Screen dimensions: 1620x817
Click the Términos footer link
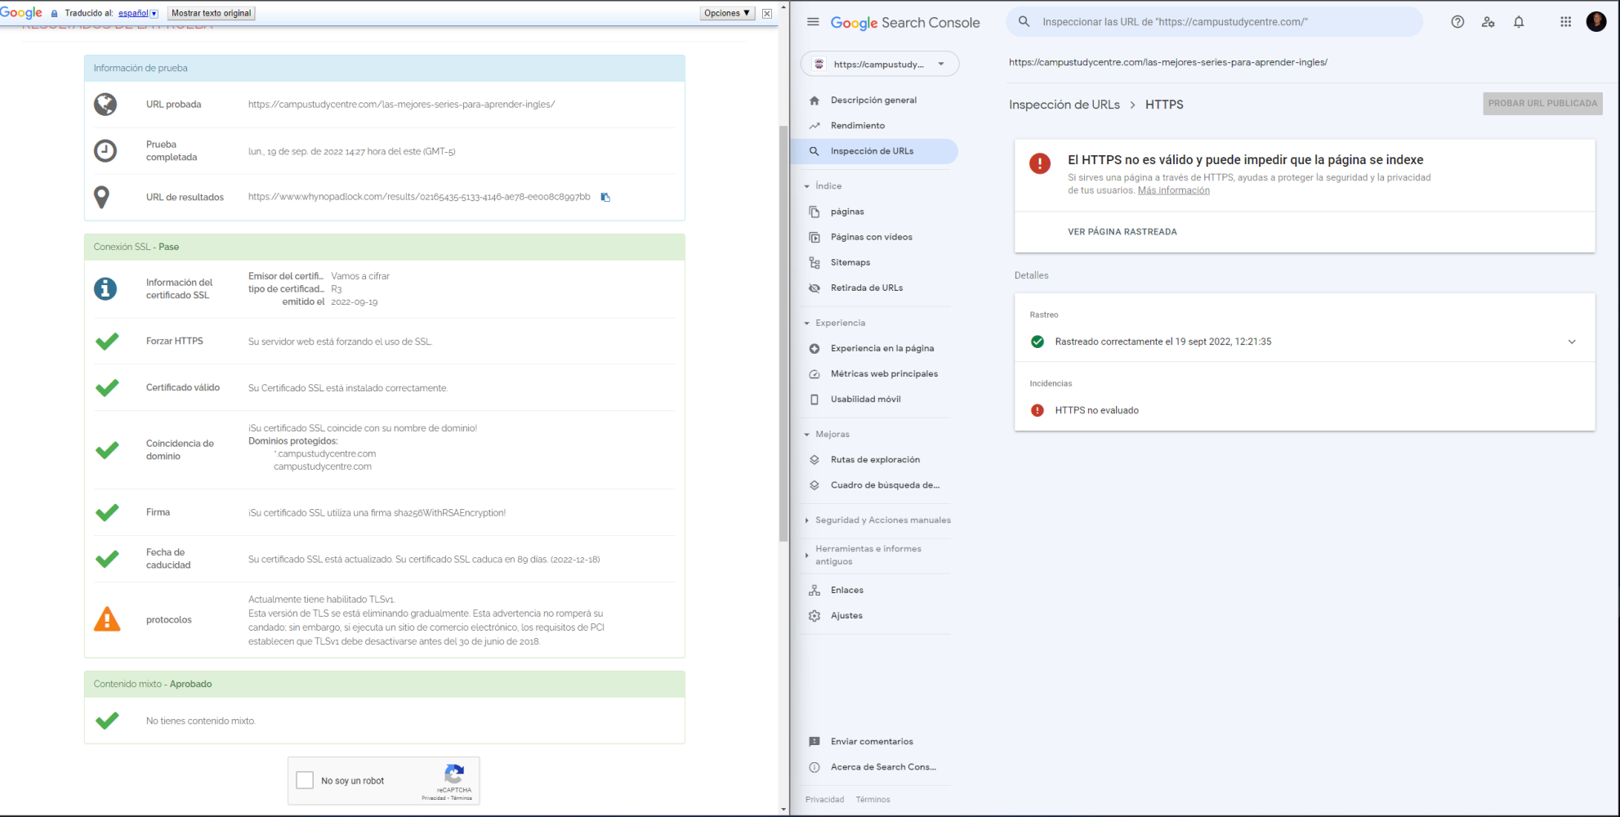tap(873, 800)
